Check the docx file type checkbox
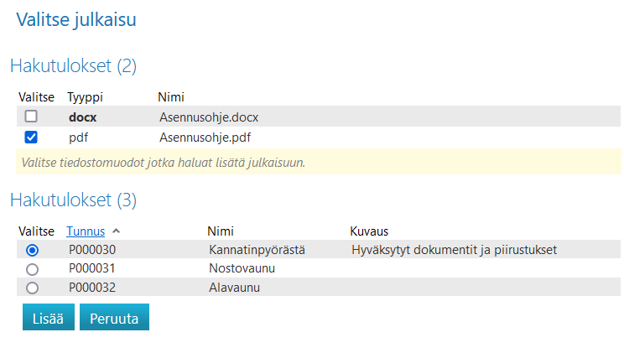Viewport: 624px width, 353px height. coord(31,117)
